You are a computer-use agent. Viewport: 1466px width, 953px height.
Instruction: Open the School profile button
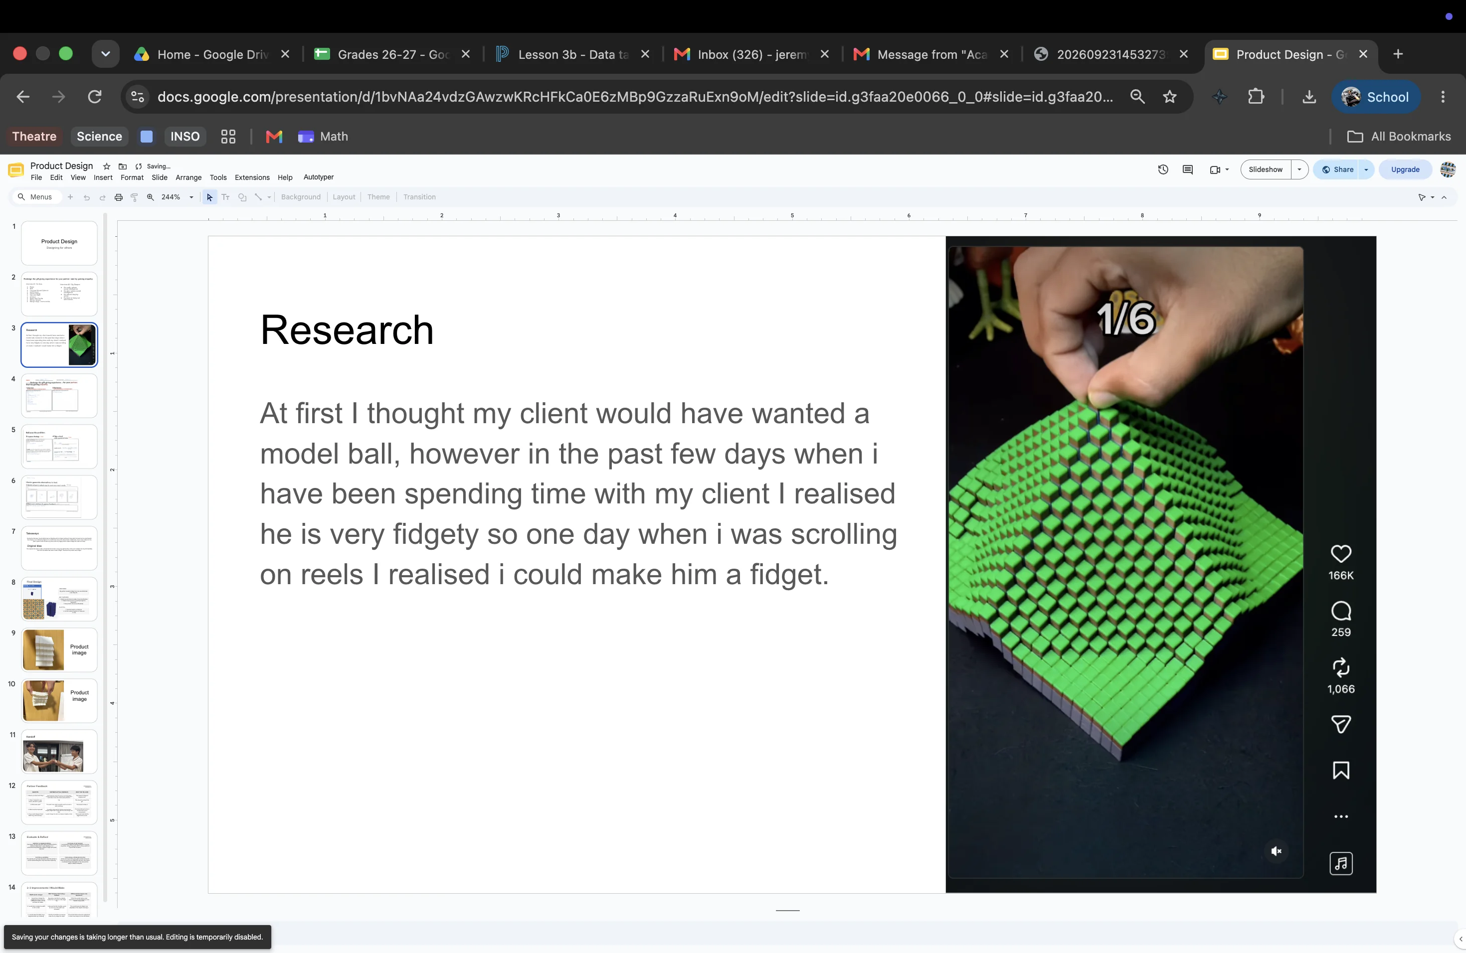[1376, 97]
